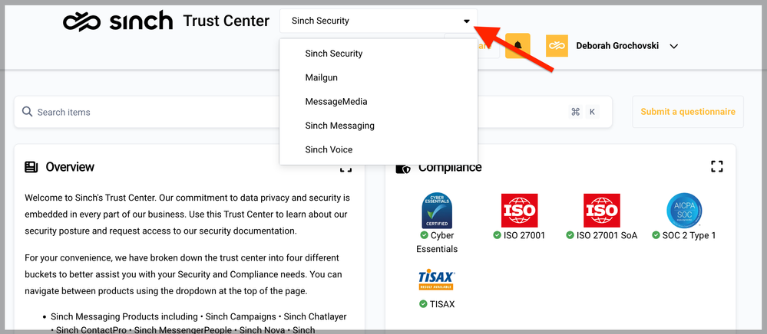Click the Sinch infinity logo

point(82,21)
